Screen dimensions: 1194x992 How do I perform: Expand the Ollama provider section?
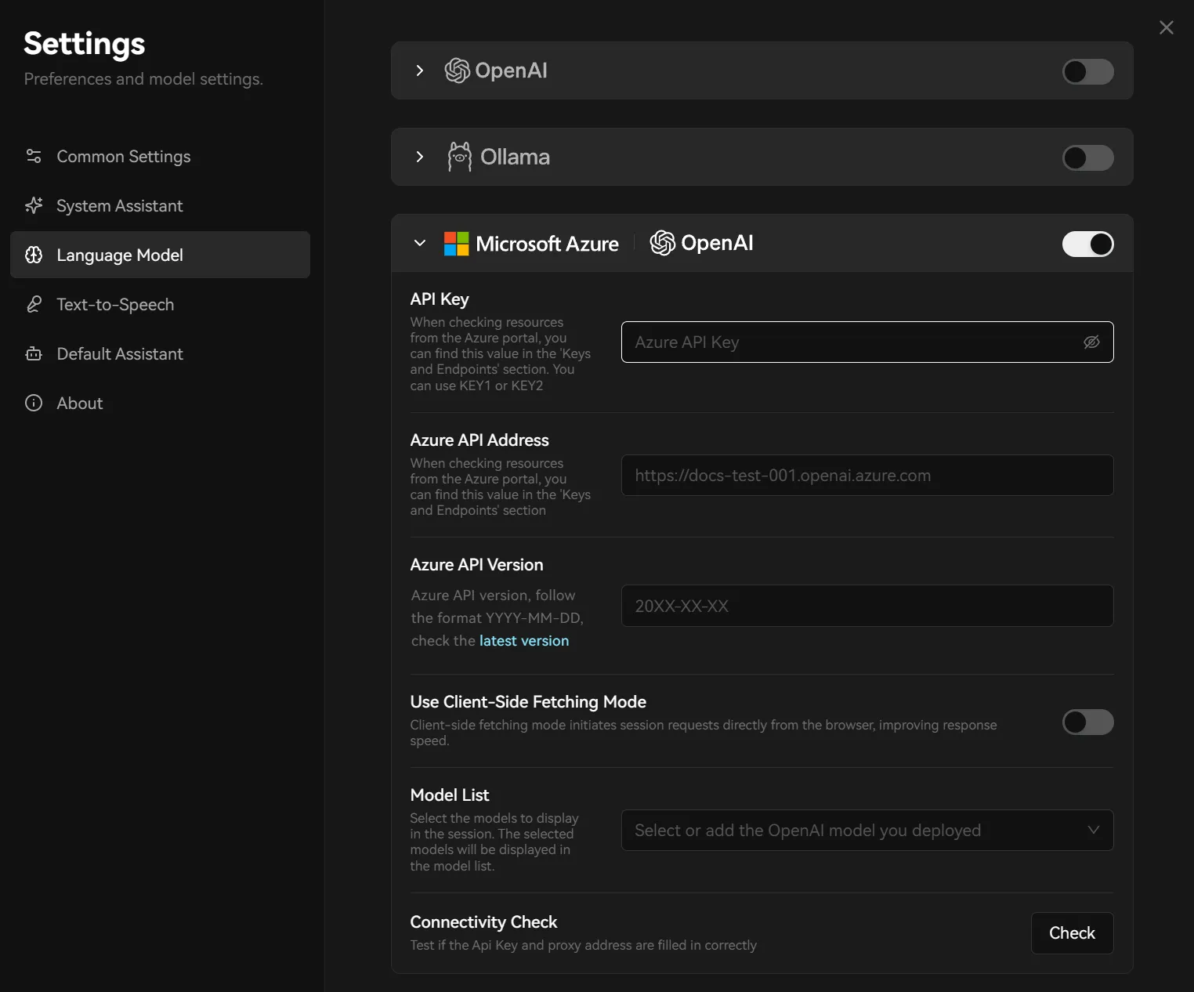(x=420, y=157)
